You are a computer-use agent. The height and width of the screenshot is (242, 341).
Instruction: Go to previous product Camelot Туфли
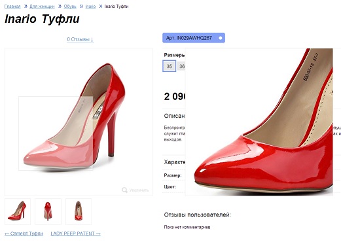[x=24, y=233]
